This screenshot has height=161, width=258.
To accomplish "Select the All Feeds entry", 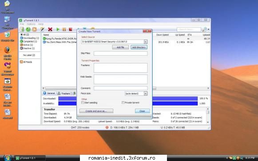I will tap(26, 62).
